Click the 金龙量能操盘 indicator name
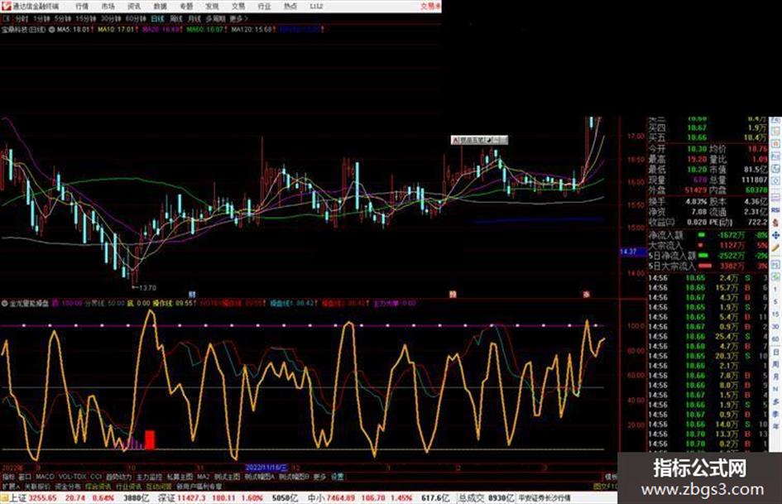Image resolution: width=782 pixels, height=504 pixels. 30,303
